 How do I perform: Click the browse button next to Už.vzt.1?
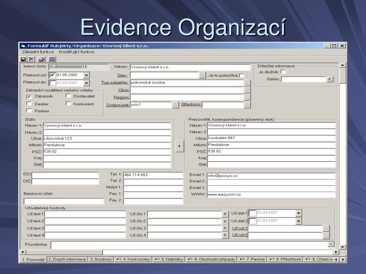click(326, 229)
